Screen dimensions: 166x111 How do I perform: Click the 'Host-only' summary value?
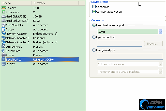39,38
